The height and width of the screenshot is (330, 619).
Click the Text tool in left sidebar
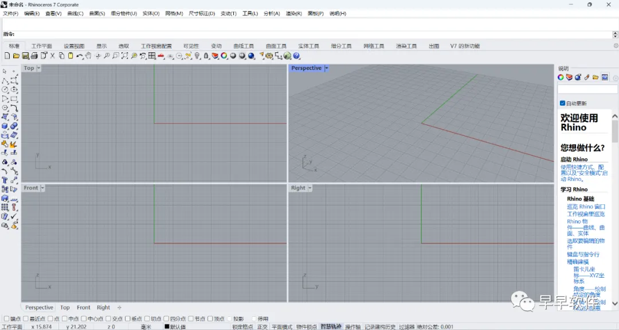pos(5,180)
